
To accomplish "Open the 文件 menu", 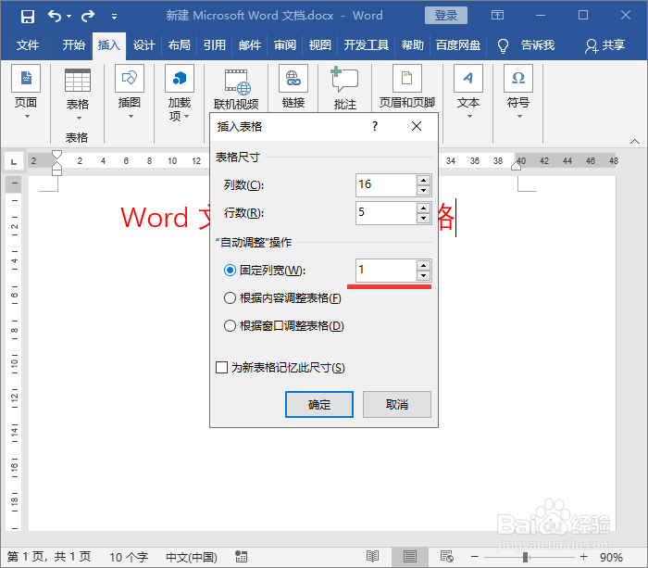I will coord(28,45).
